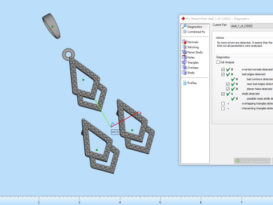Screen dimensions: 273x205
Task: Enable the Full Analysis checkbox
Action: click(x=218, y=62)
